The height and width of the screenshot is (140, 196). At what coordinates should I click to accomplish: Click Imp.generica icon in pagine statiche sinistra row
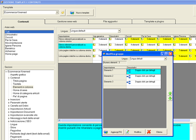[94, 51]
